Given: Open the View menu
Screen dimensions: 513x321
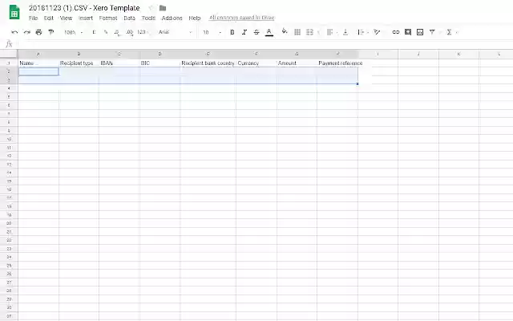Looking at the screenshot, I should [x=66, y=18].
